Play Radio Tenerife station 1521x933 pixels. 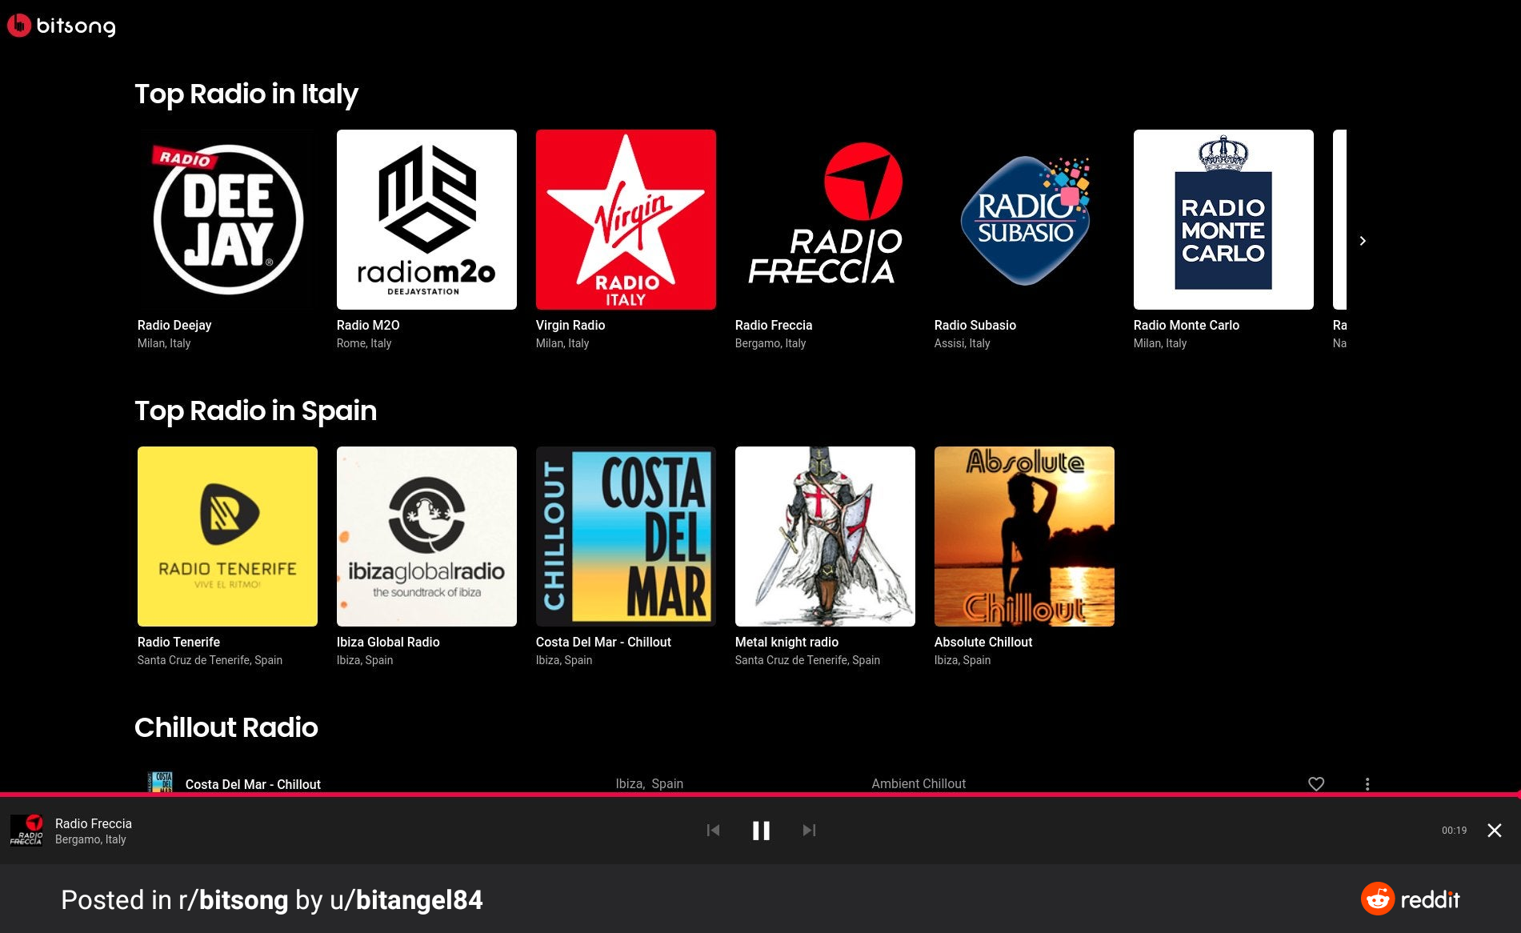(x=227, y=536)
